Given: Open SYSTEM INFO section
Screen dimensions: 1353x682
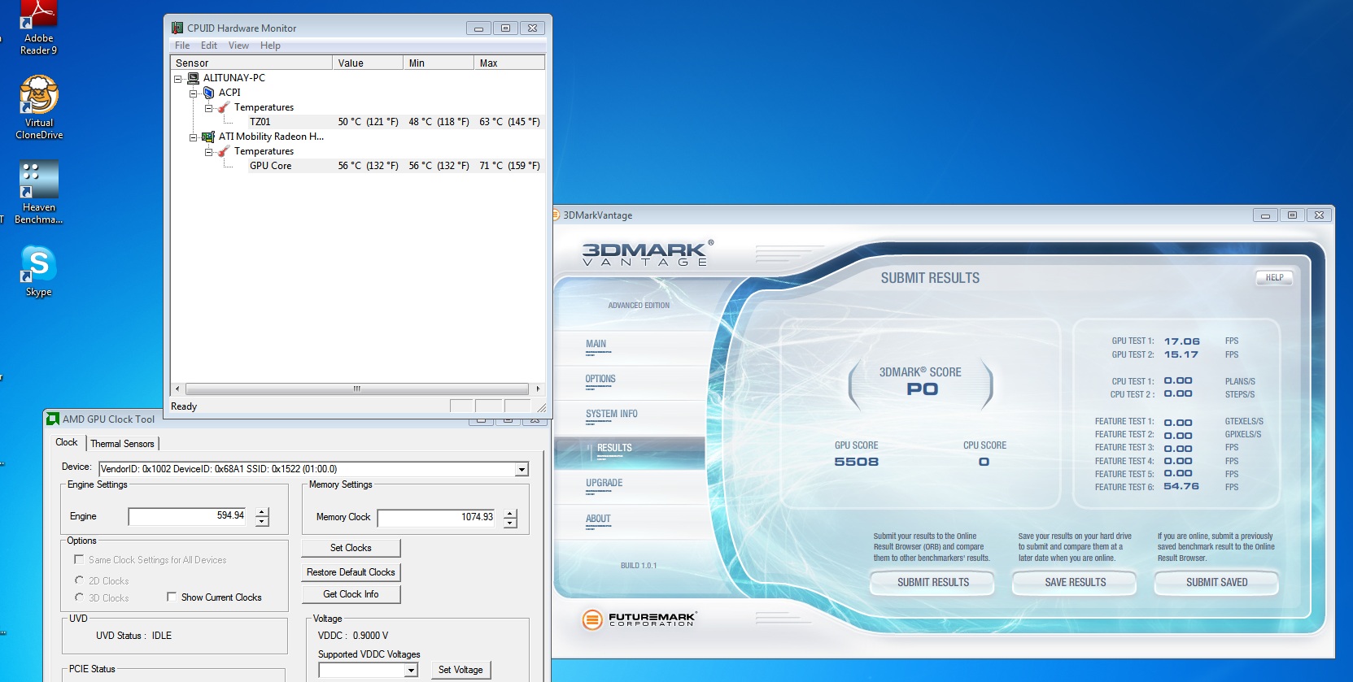Looking at the screenshot, I should click(612, 415).
